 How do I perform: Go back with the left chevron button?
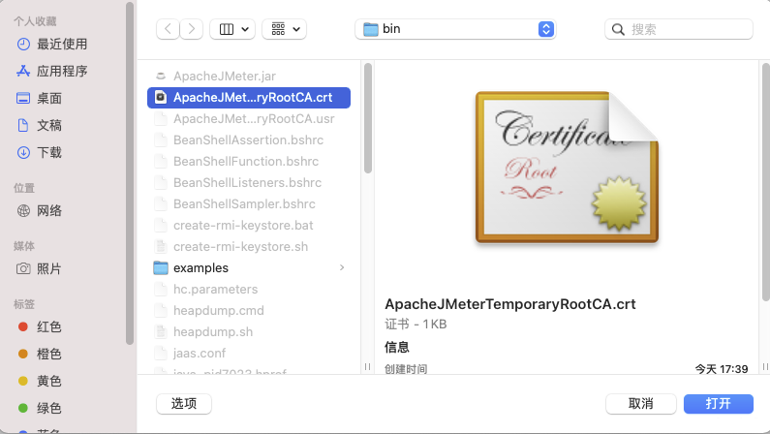(168, 29)
